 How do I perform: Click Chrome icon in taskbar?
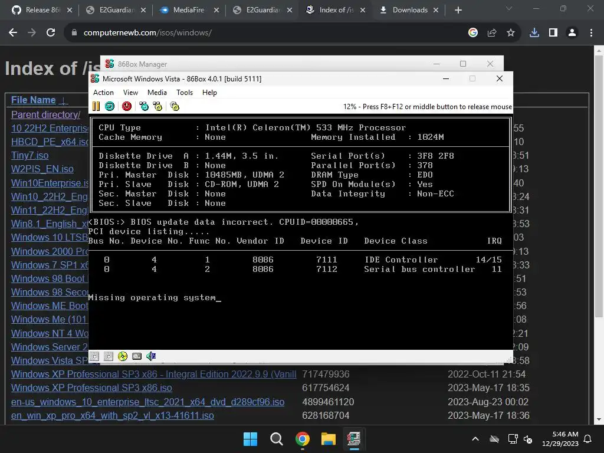coord(303,439)
